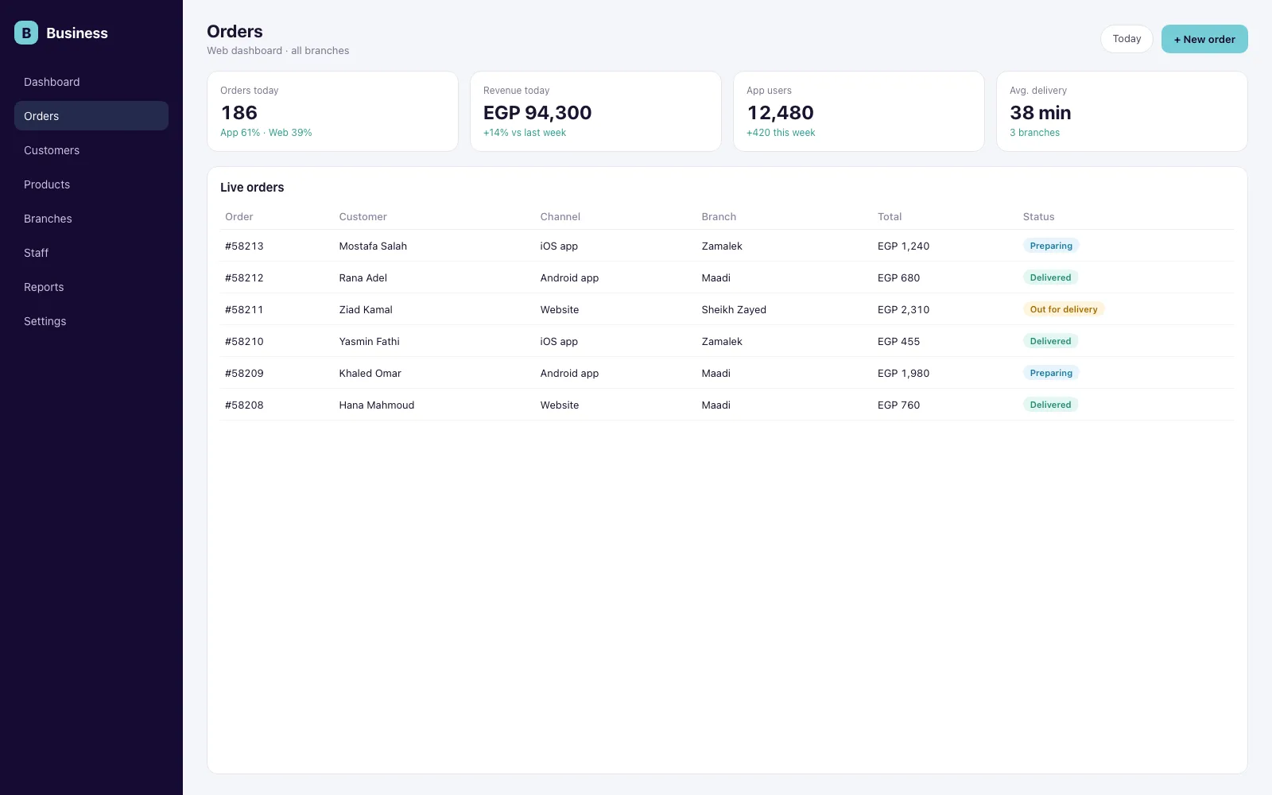Click customer Rana Adel
The width and height of the screenshot is (1272, 795).
tap(363, 278)
